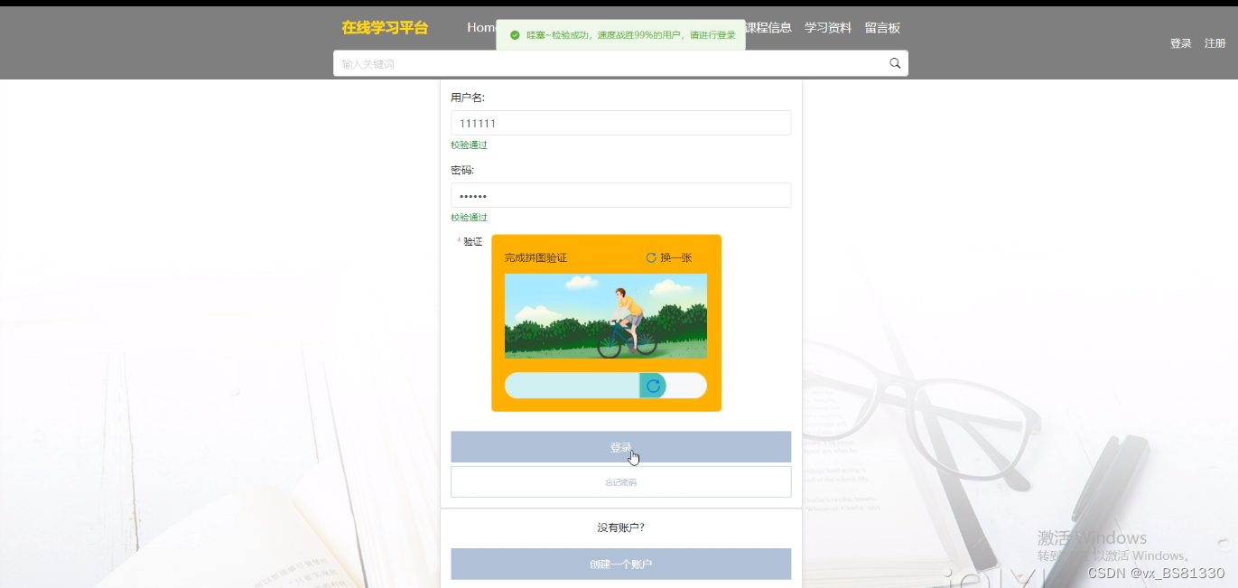Click the 密码 input field
This screenshot has height=588, width=1238.
tap(621, 195)
